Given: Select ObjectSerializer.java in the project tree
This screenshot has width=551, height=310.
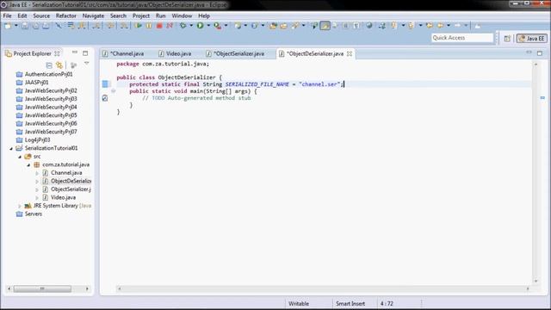Looking at the screenshot, I should click(71, 189).
